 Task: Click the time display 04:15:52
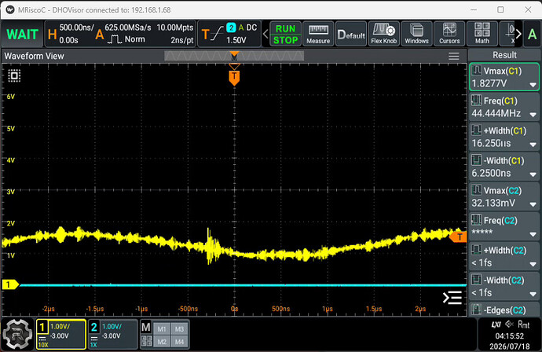click(x=510, y=335)
